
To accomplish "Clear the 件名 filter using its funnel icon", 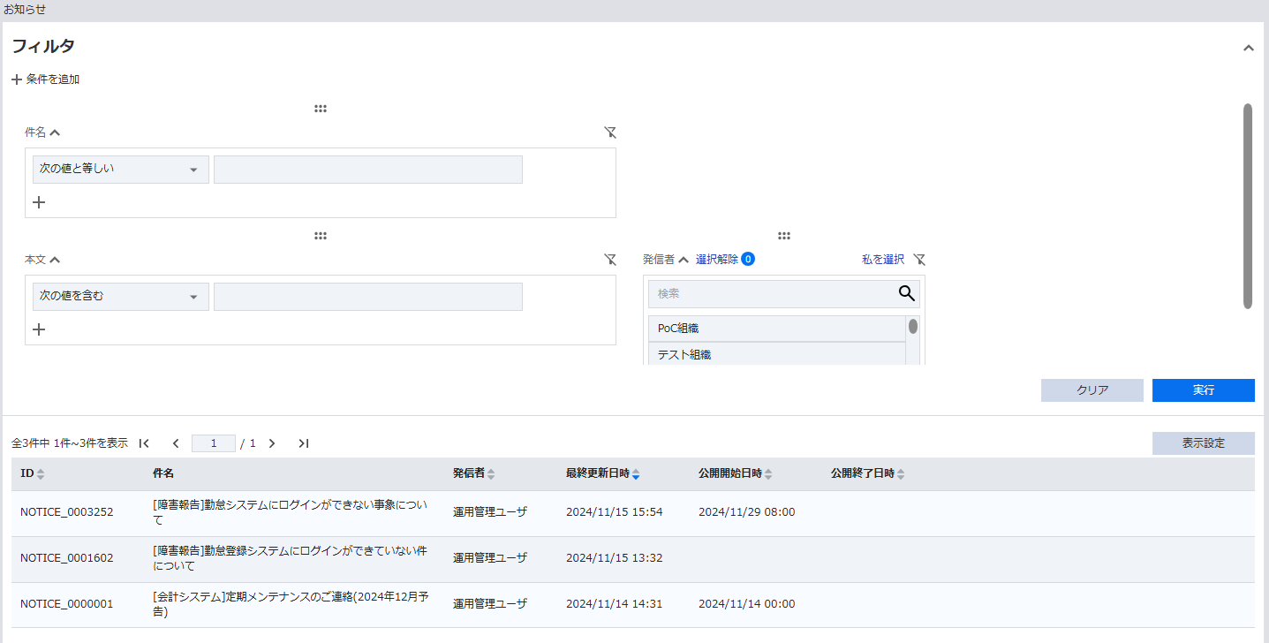I will pos(610,132).
